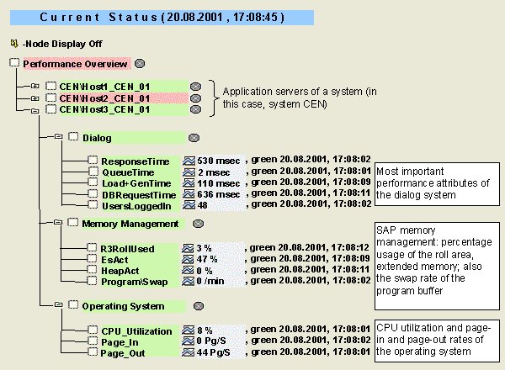This screenshot has width=505, height=370.
Task: Collapse the Dialog folder branch
Action: click(x=58, y=136)
